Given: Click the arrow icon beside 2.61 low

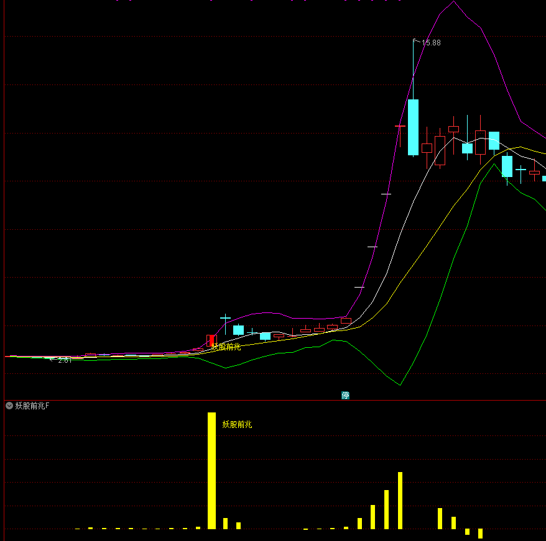Looking at the screenshot, I should coord(52,359).
